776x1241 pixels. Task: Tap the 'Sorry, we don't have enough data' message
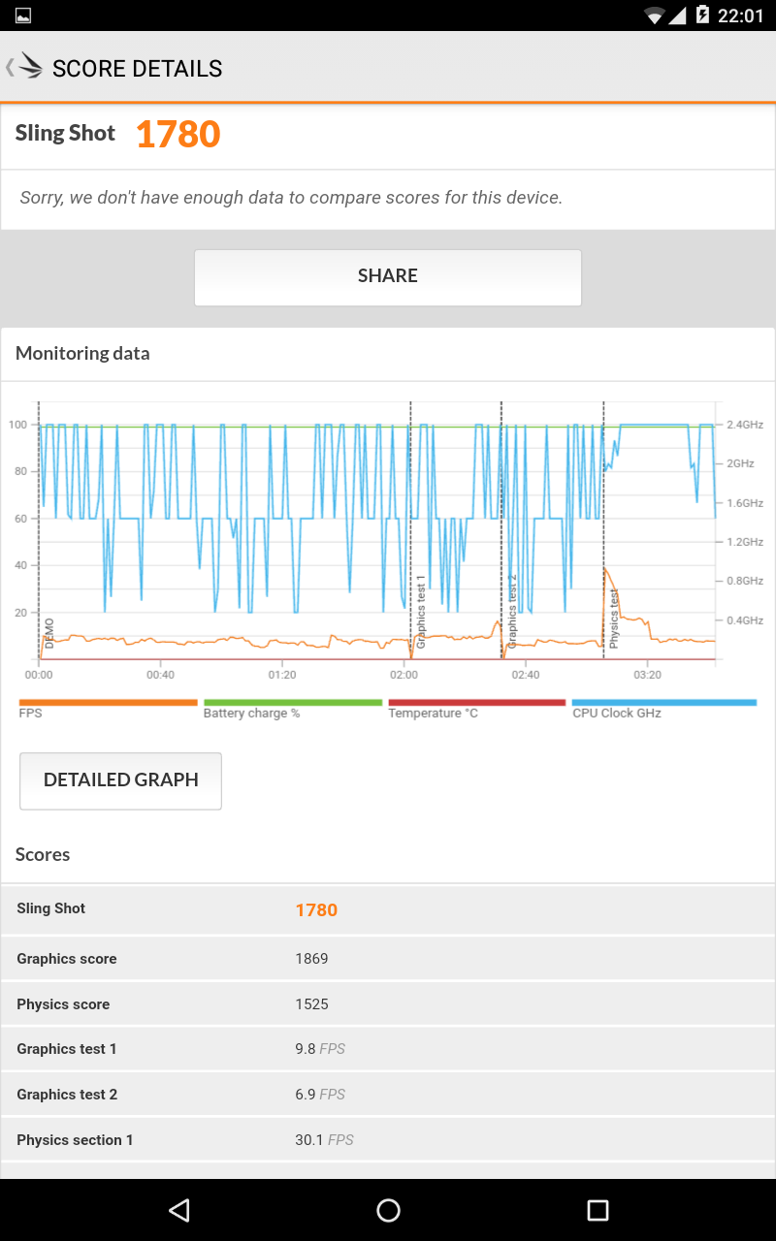[291, 198]
